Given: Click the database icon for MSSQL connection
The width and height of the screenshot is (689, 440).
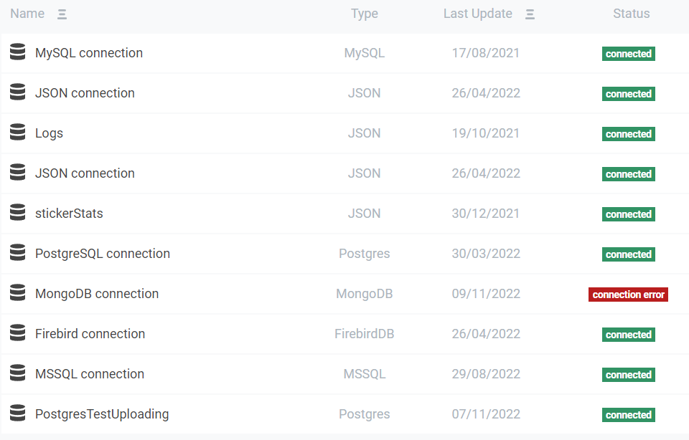Looking at the screenshot, I should (x=17, y=373).
